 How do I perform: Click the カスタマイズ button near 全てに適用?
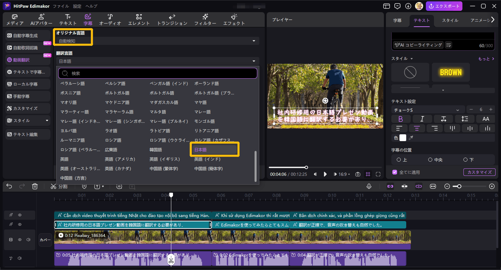[479, 172]
